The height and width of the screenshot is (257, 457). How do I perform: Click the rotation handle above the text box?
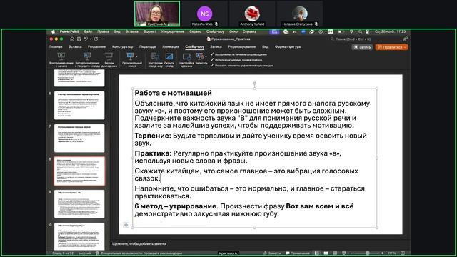pyautogui.click(x=254, y=84)
